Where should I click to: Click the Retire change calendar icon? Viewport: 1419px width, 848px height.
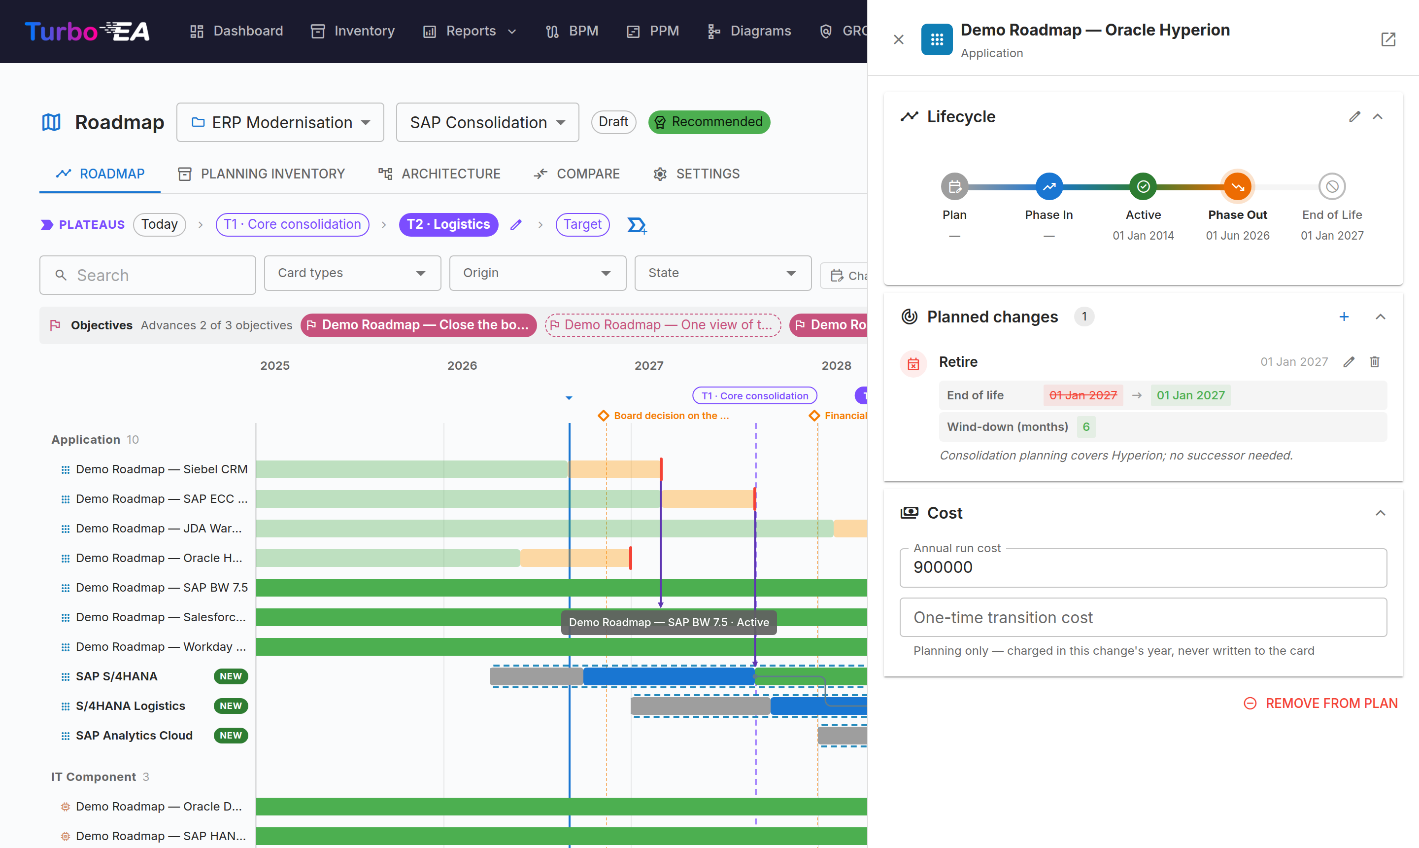point(913,364)
